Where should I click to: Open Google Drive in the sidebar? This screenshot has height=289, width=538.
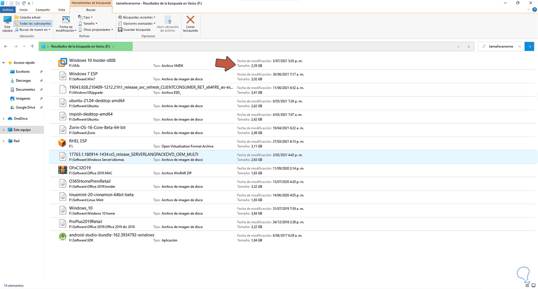[x=25, y=107]
